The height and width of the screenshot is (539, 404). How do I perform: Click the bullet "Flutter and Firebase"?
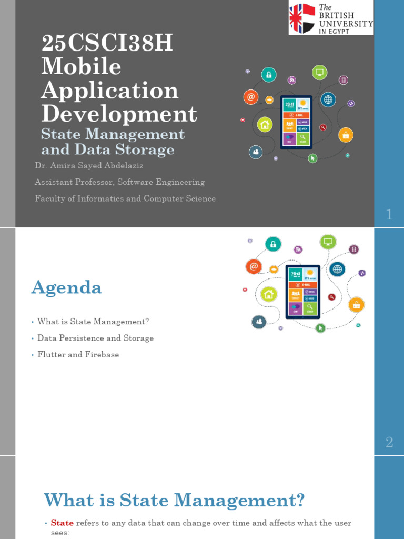tap(78, 355)
